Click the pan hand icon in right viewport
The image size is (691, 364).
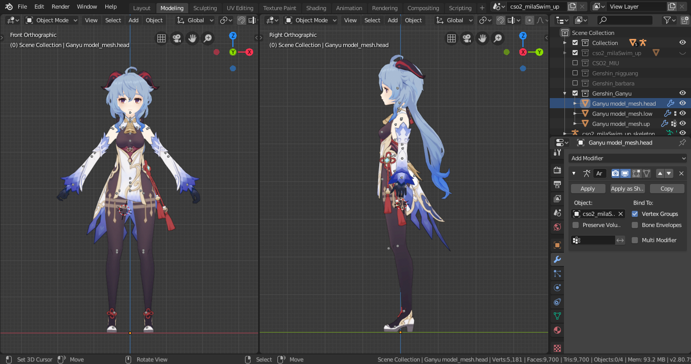click(482, 38)
